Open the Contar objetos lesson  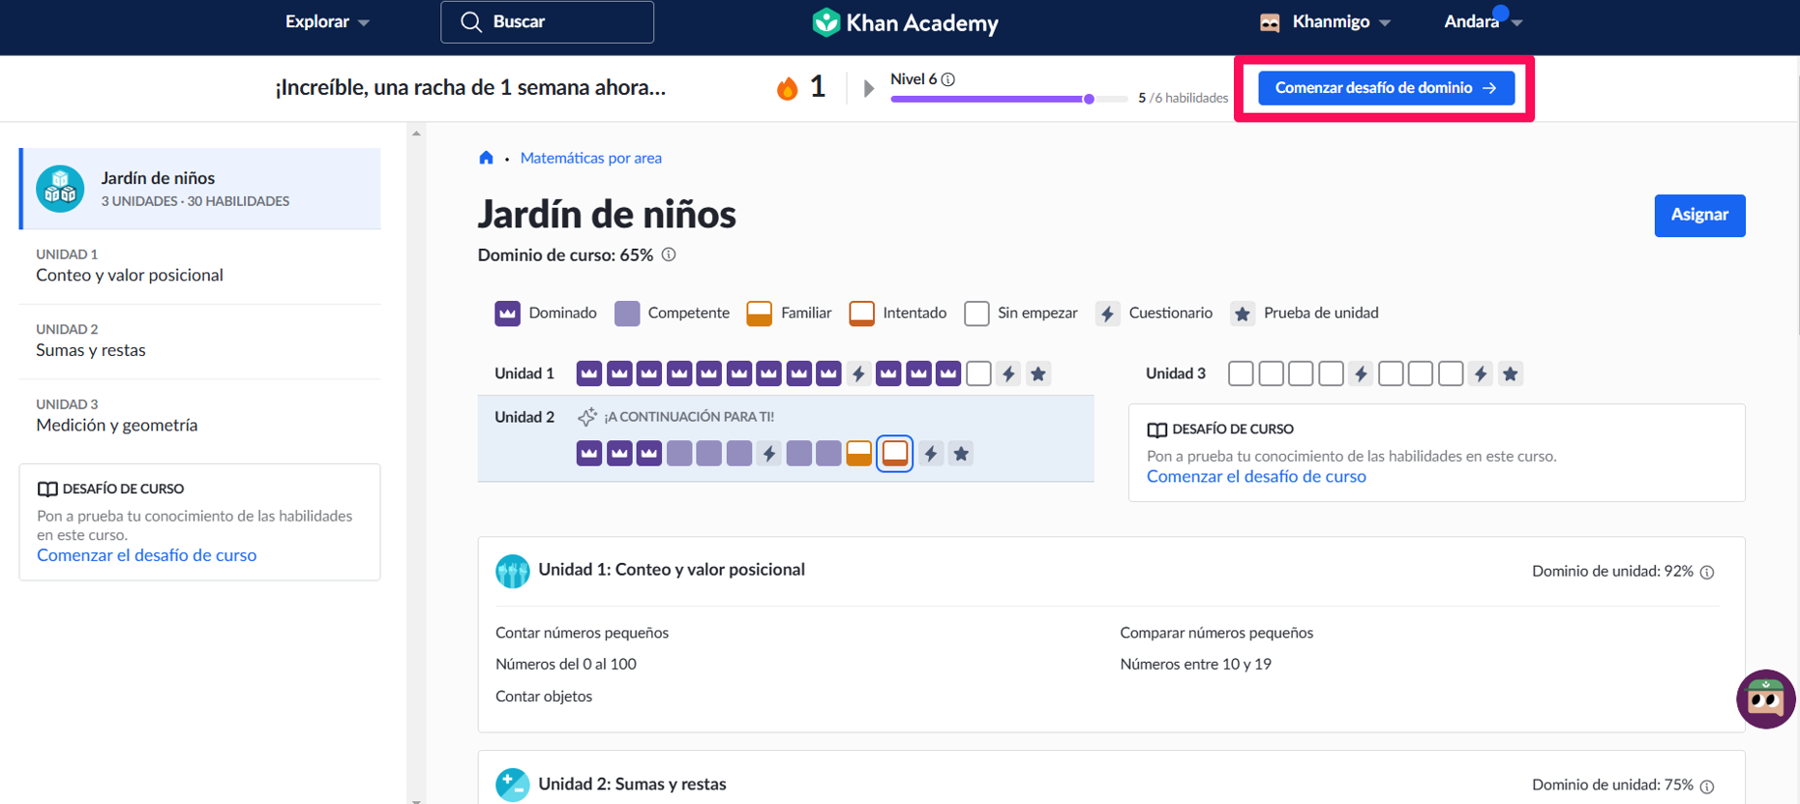(544, 697)
